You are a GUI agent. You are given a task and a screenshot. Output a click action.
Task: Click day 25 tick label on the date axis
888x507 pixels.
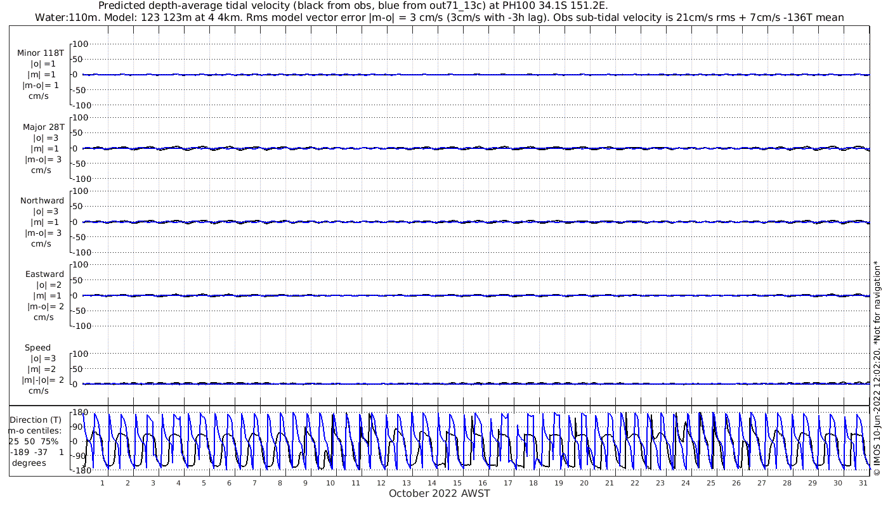(711, 483)
